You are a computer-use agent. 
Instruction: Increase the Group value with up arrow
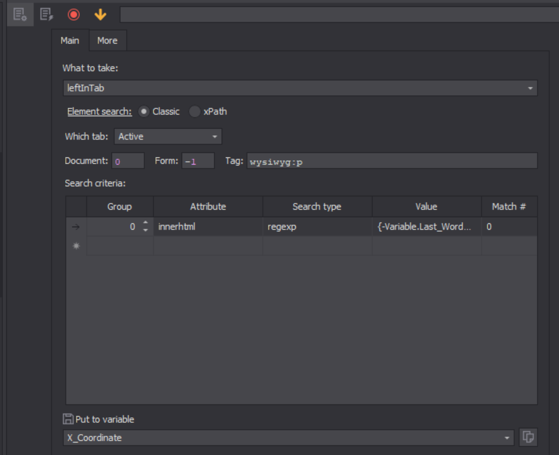point(146,222)
